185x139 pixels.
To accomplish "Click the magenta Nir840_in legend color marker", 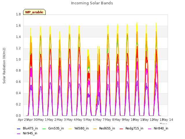I will tap(150, 129).
